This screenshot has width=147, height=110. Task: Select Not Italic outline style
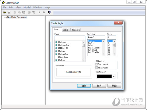click(94, 52)
